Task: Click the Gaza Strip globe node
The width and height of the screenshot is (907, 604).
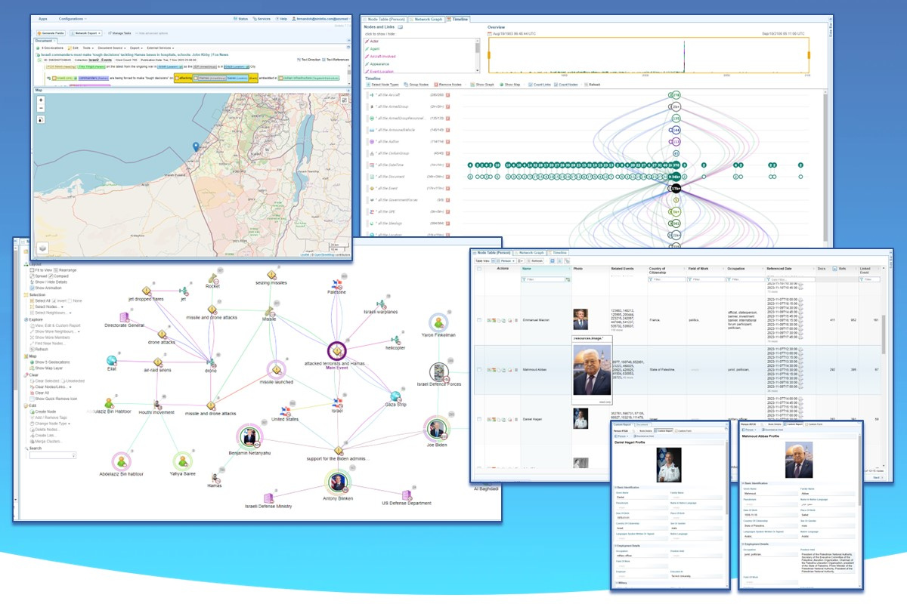Action: pos(395,396)
